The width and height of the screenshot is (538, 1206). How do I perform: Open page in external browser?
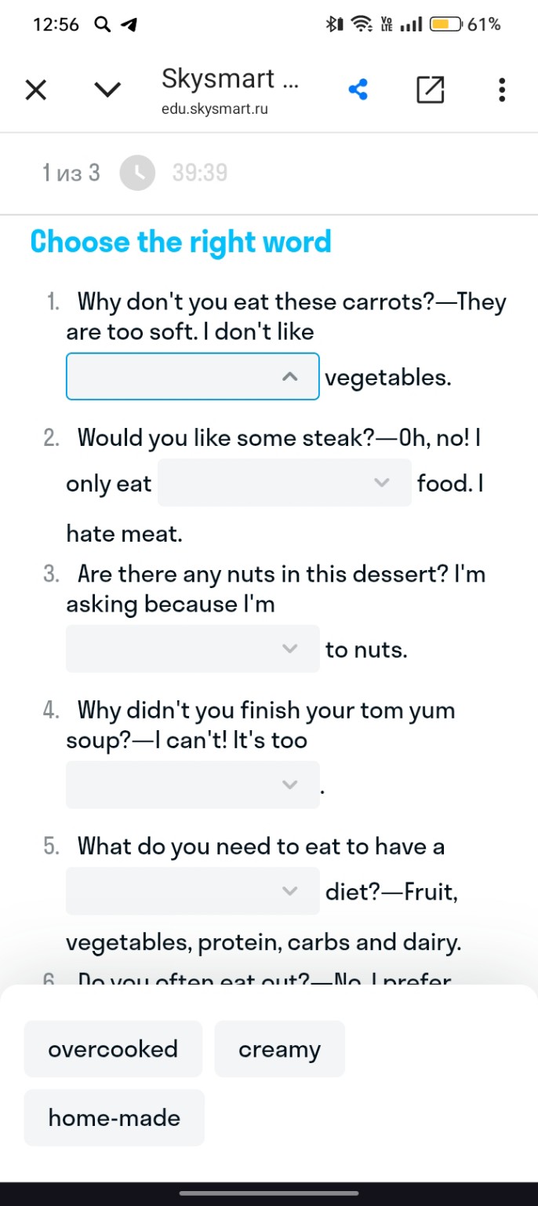point(430,90)
